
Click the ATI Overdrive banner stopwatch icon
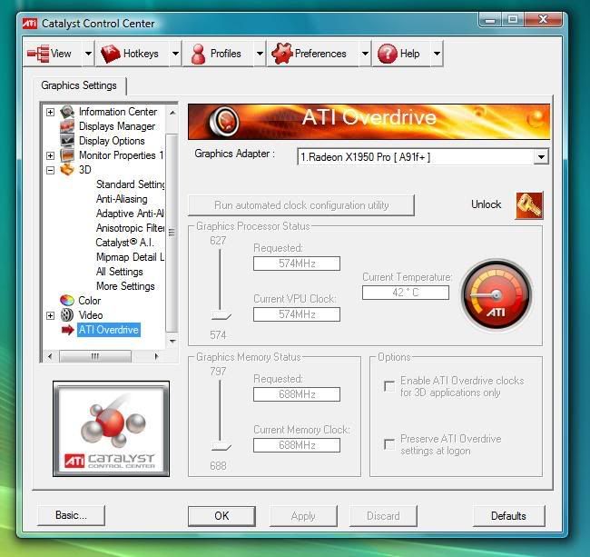(224, 121)
